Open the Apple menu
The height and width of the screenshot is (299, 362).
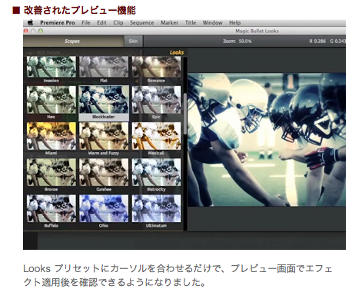tap(31, 23)
